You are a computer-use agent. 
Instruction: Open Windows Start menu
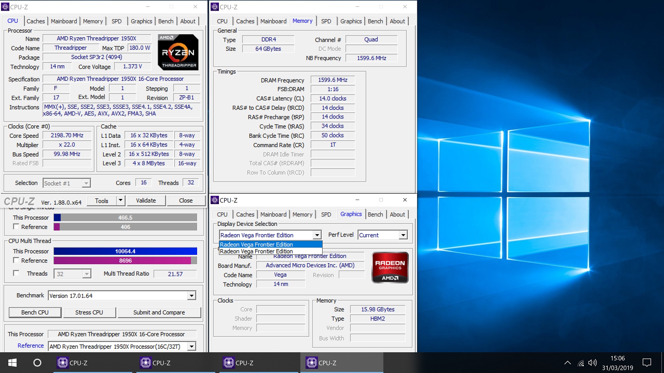[x=12, y=363]
